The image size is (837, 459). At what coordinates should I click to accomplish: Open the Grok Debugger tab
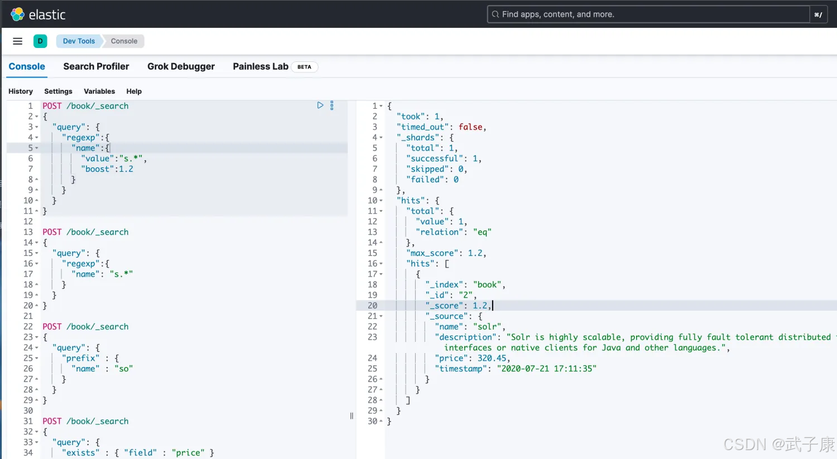181,66
